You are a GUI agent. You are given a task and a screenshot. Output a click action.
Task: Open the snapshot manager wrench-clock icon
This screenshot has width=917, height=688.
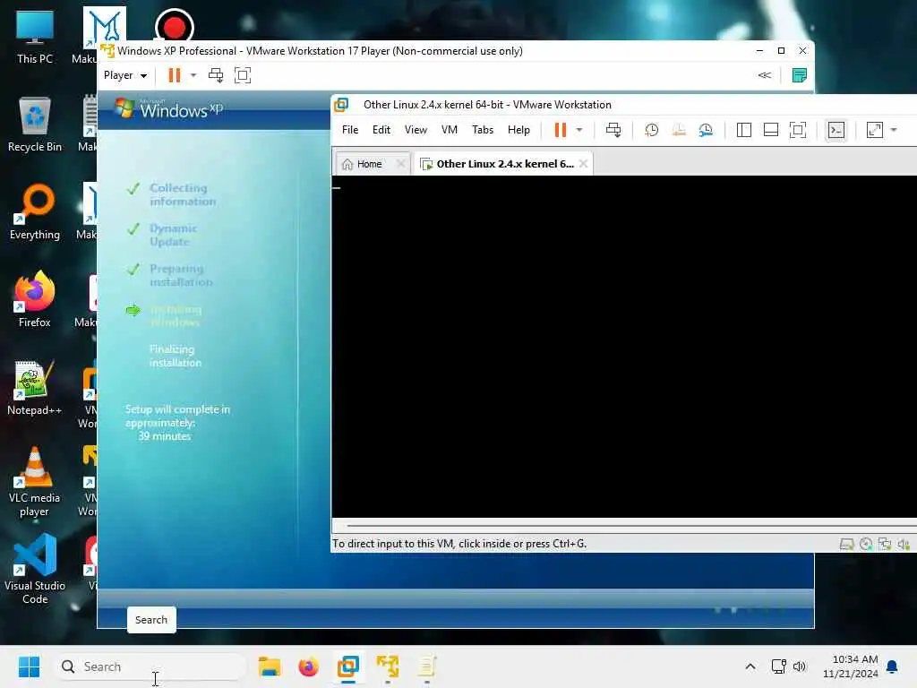click(706, 130)
